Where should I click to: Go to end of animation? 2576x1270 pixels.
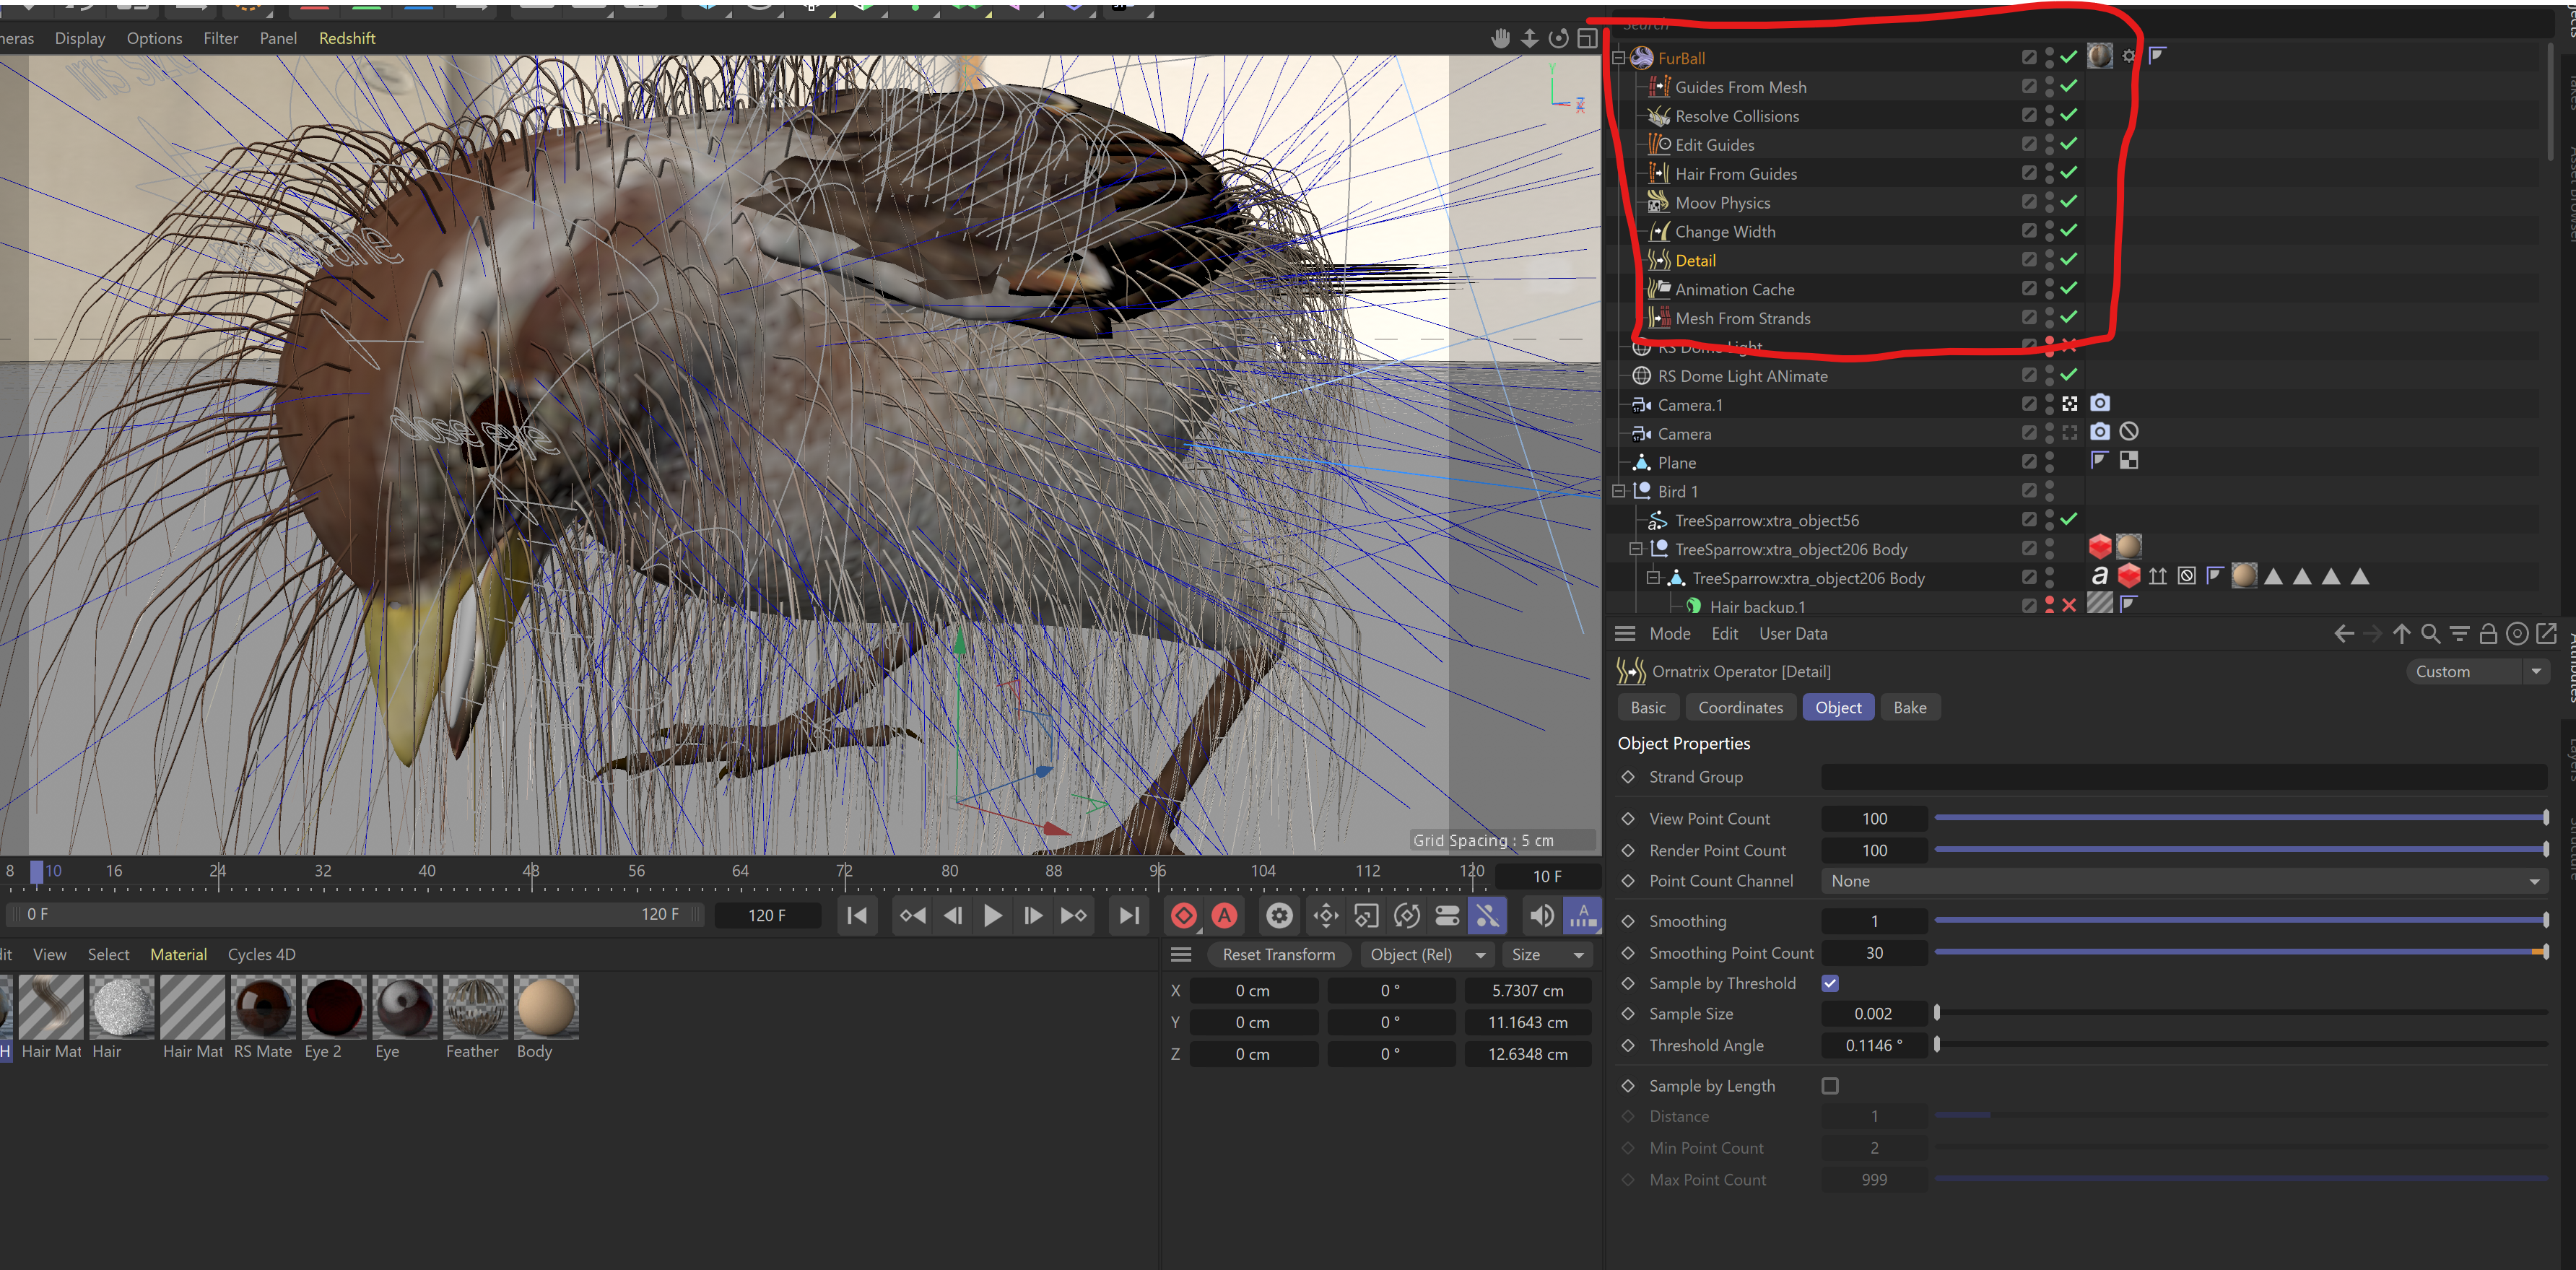1129,915
